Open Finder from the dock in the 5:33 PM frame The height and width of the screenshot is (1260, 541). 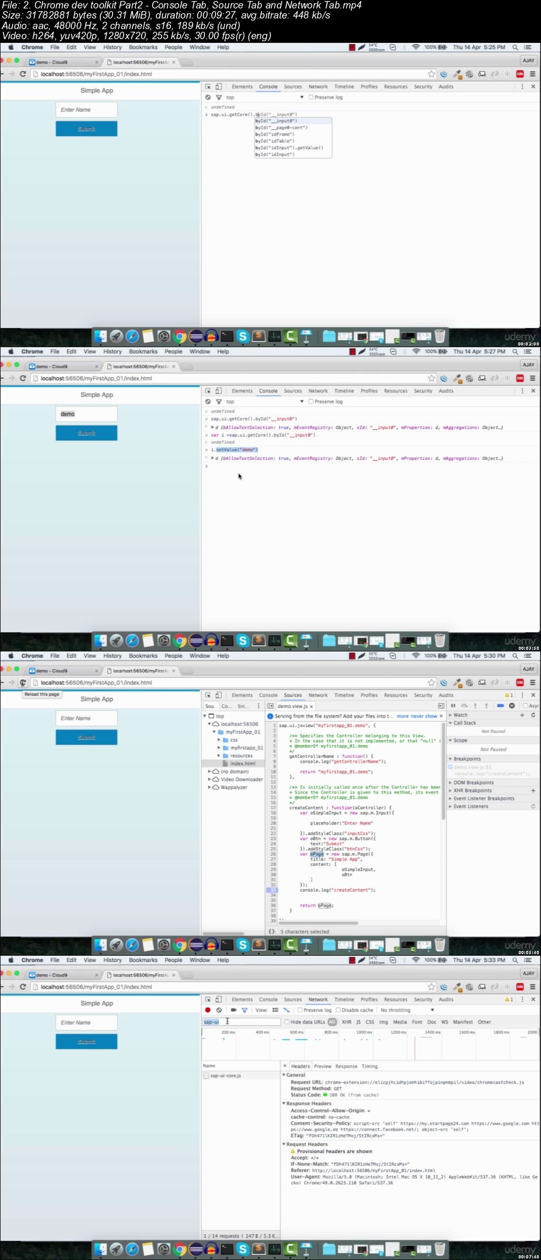click(x=100, y=1249)
